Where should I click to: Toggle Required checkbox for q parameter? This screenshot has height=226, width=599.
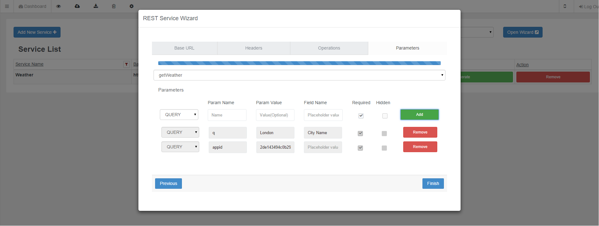pyautogui.click(x=360, y=134)
